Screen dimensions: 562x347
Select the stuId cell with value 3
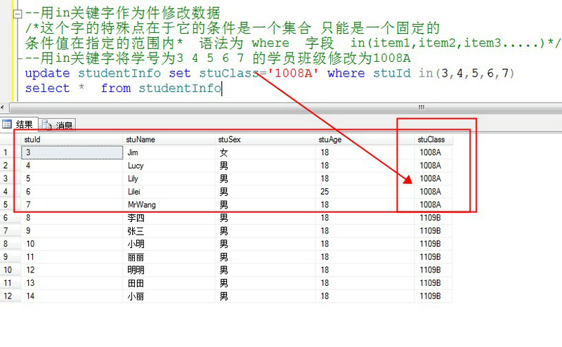(x=72, y=152)
